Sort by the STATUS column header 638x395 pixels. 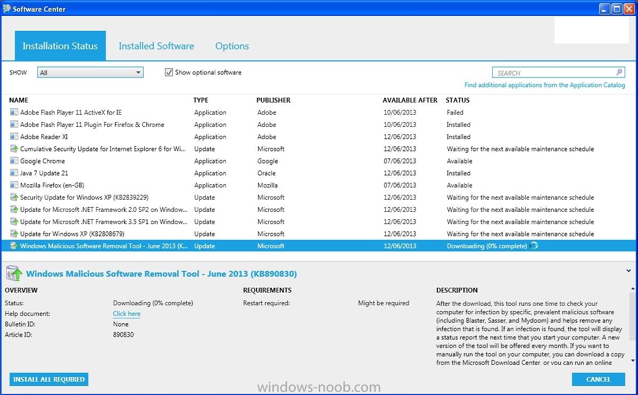click(457, 100)
